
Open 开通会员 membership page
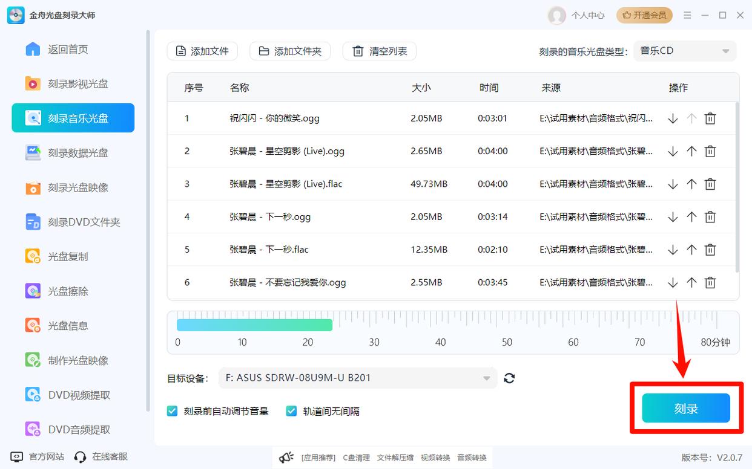(x=644, y=16)
